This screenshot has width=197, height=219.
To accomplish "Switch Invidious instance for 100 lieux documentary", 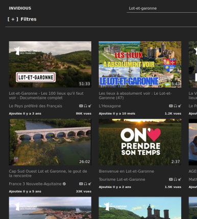I will tap(90, 106).
